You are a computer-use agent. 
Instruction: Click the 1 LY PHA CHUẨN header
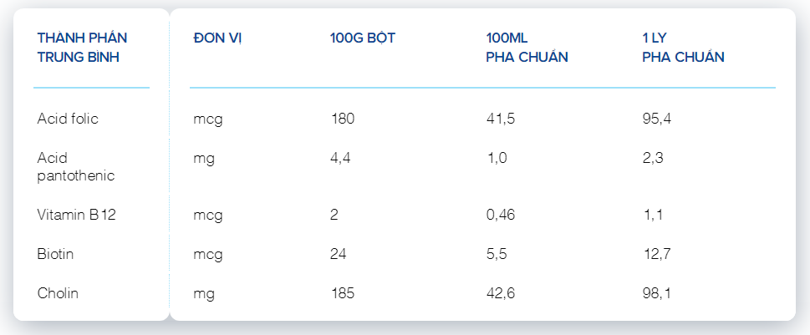683,48
